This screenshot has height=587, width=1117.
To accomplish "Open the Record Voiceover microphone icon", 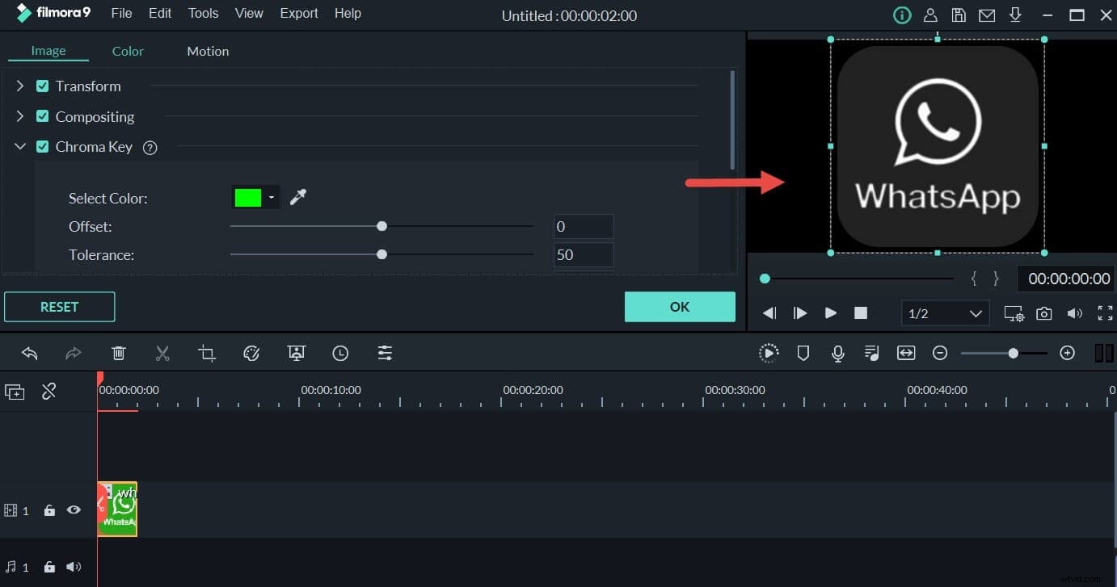I will pos(838,353).
